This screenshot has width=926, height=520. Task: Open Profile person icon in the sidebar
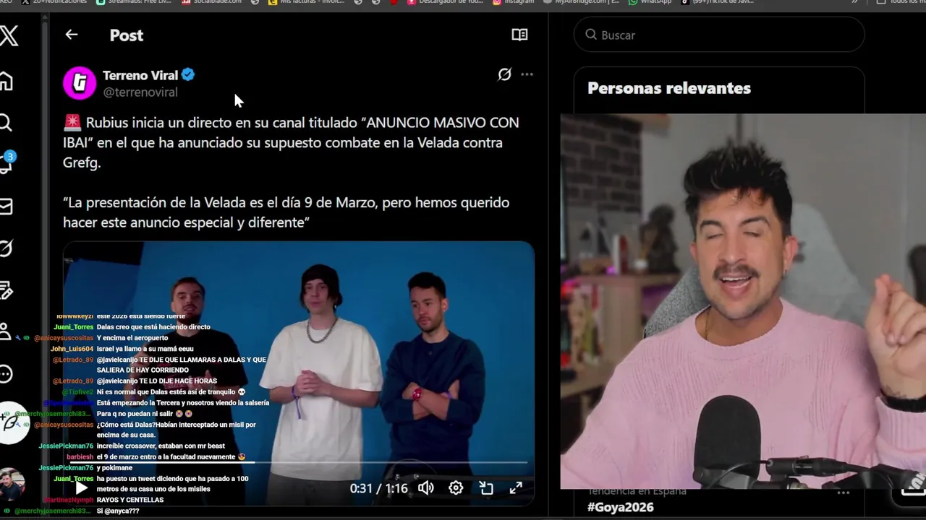point(5,331)
